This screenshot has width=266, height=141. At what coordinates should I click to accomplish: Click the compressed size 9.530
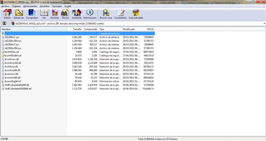tap(94, 81)
